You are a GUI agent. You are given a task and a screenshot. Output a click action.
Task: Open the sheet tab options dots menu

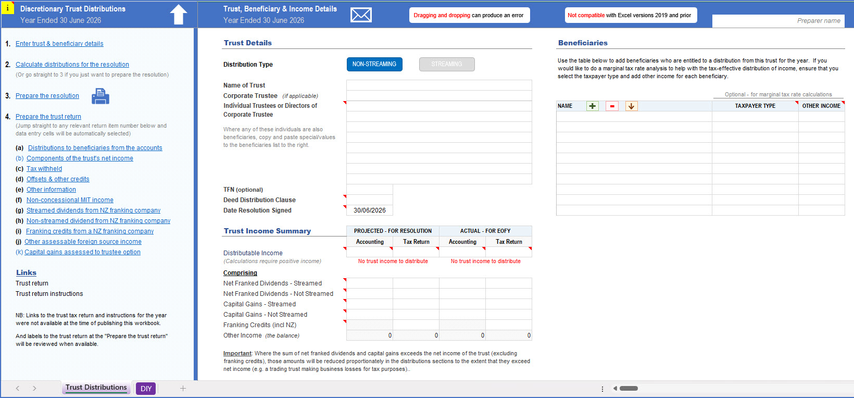coord(602,389)
